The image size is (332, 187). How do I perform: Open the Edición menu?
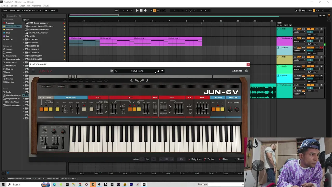[14, 6]
